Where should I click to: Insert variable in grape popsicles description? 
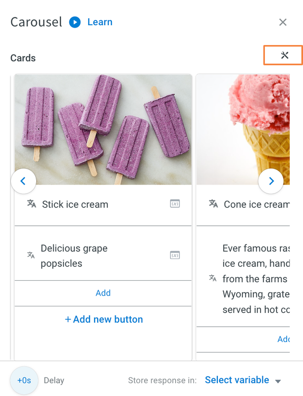tap(175, 255)
